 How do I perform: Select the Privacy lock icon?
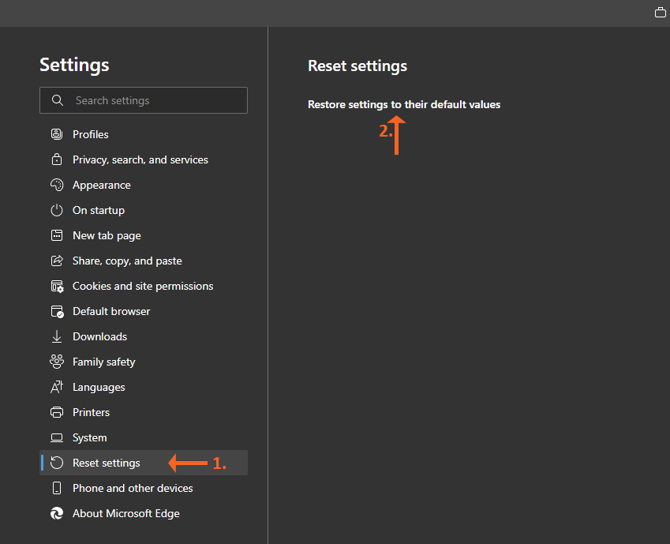click(57, 159)
